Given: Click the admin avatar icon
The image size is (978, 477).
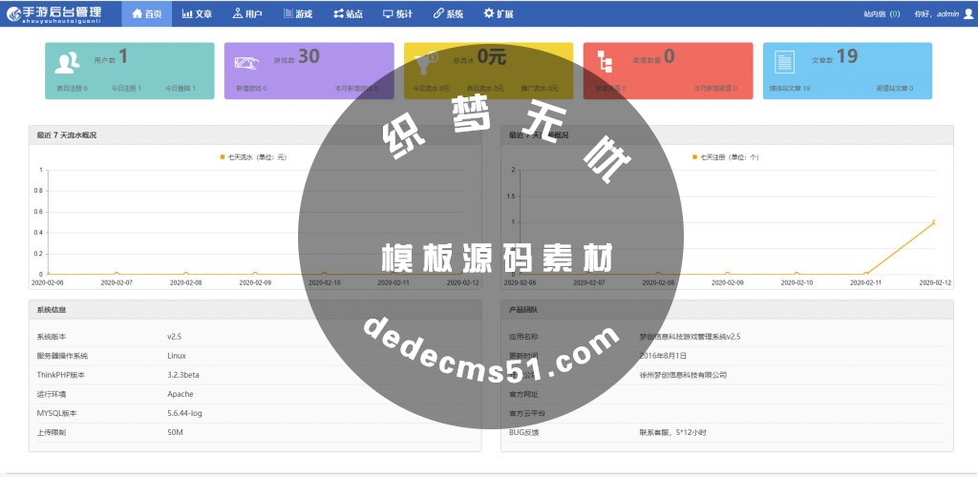Looking at the screenshot, I should click(968, 13).
